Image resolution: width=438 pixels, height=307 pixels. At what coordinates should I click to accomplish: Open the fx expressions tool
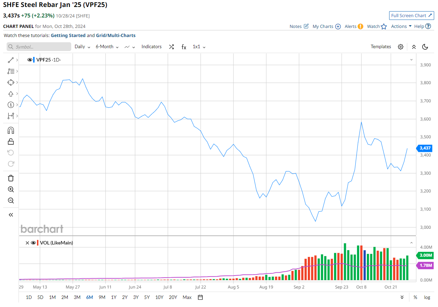tap(184, 47)
